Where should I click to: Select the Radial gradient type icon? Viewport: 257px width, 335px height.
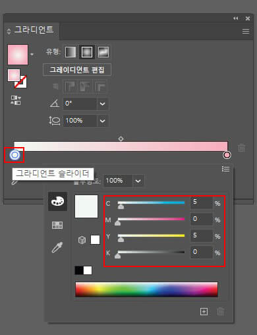[87, 52]
